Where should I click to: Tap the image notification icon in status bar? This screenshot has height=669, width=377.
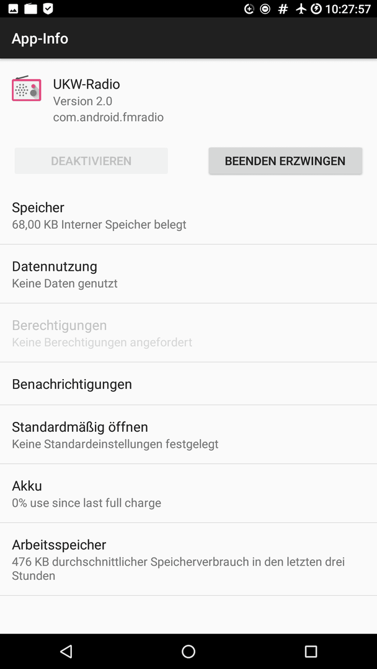click(13, 9)
